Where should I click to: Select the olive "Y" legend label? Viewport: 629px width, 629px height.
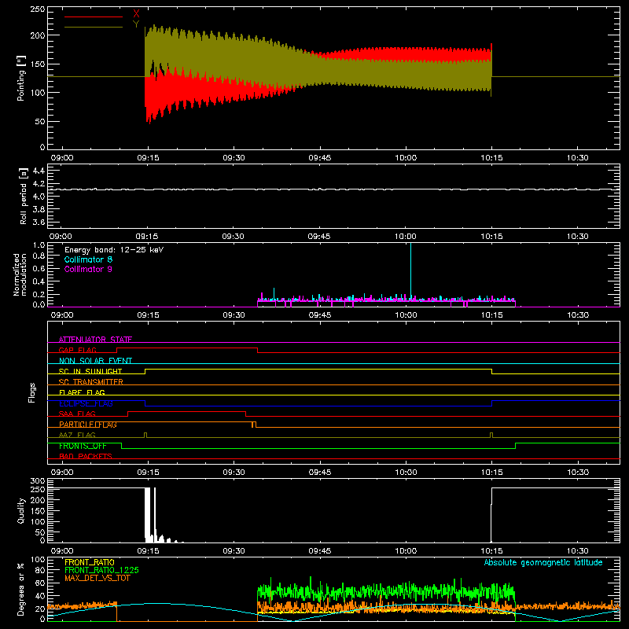(x=136, y=24)
